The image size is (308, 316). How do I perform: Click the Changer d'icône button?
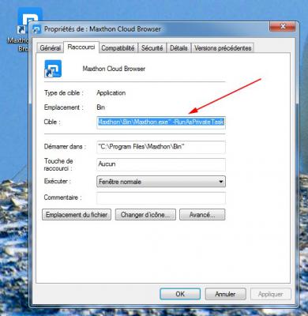[x=145, y=215]
